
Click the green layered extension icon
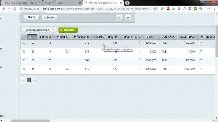tap(173, 9)
